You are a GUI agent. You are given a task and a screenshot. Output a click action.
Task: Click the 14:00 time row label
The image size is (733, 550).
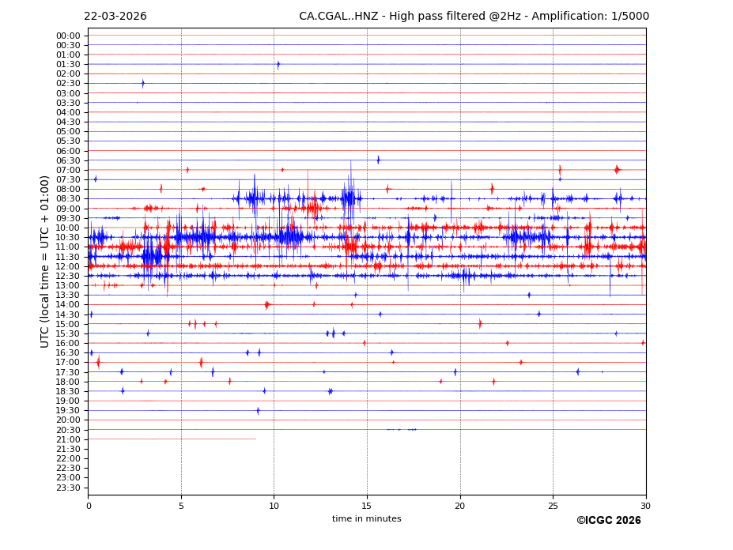click(x=68, y=305)
